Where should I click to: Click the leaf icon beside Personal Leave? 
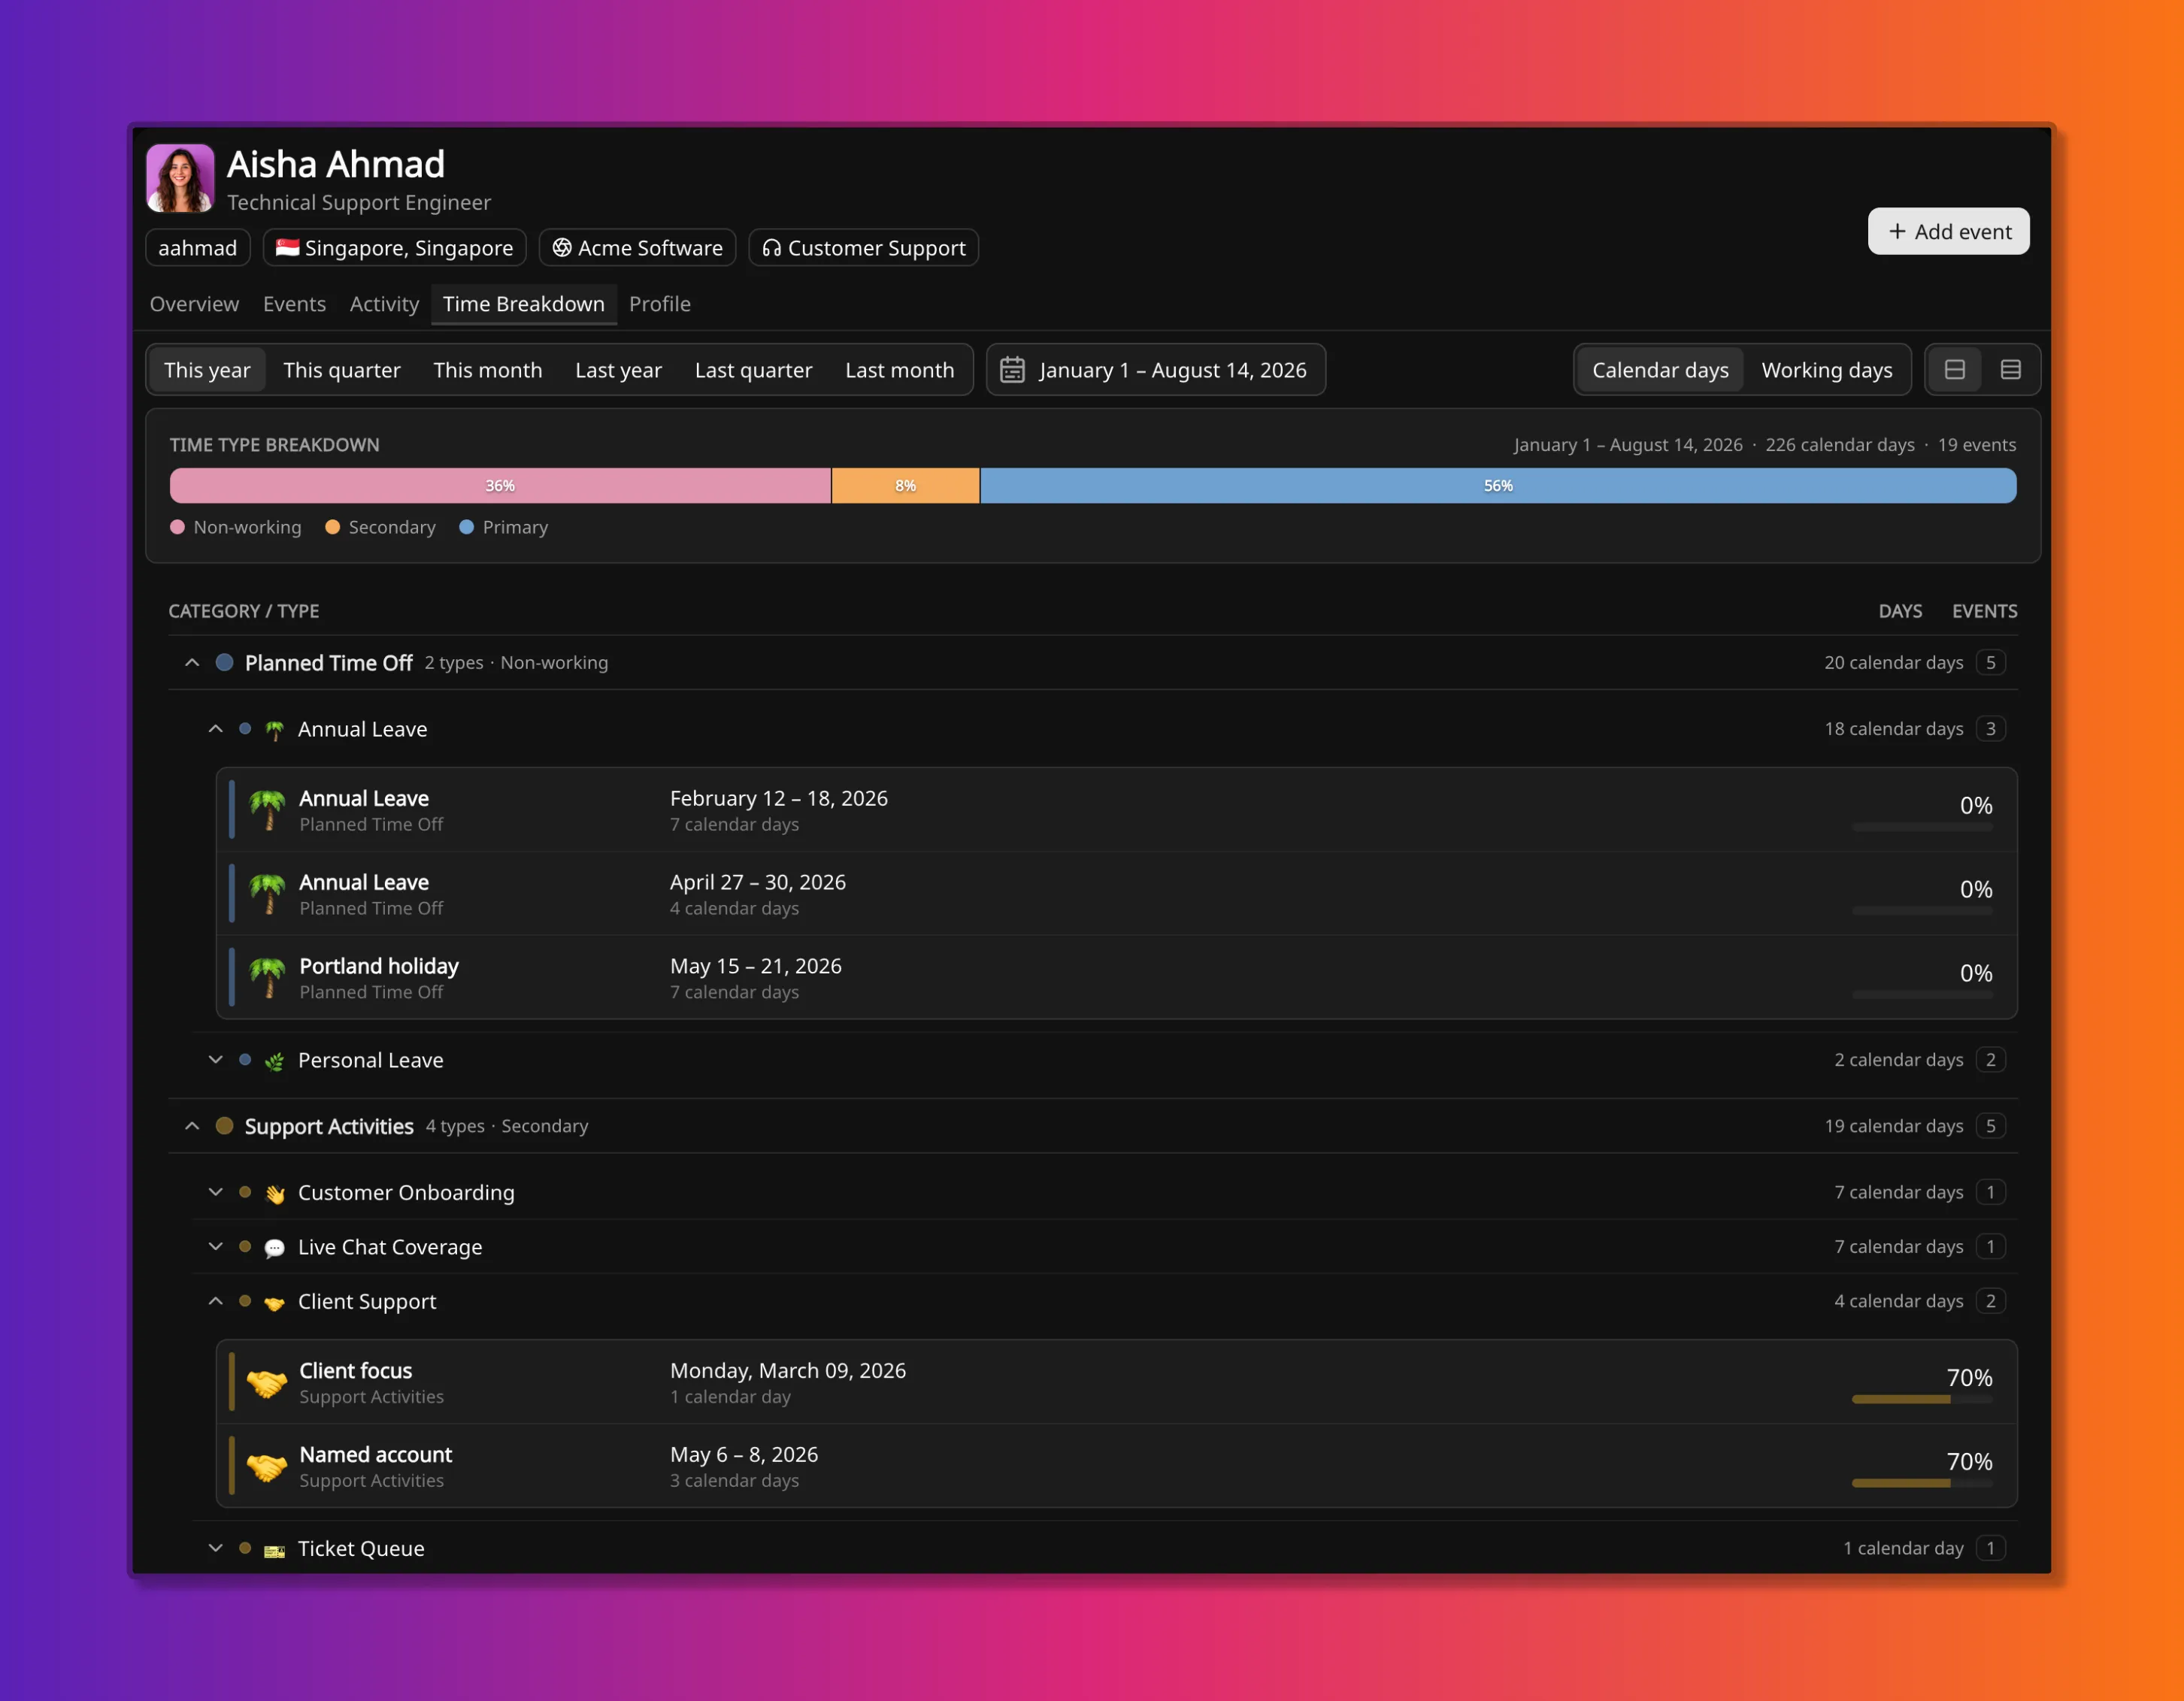[x=274, y=1061]
